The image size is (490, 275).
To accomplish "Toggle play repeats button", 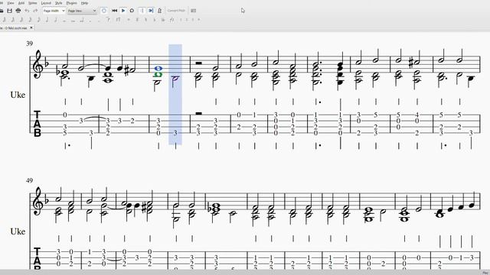I will pyautogui.click(x=142, y=11).
